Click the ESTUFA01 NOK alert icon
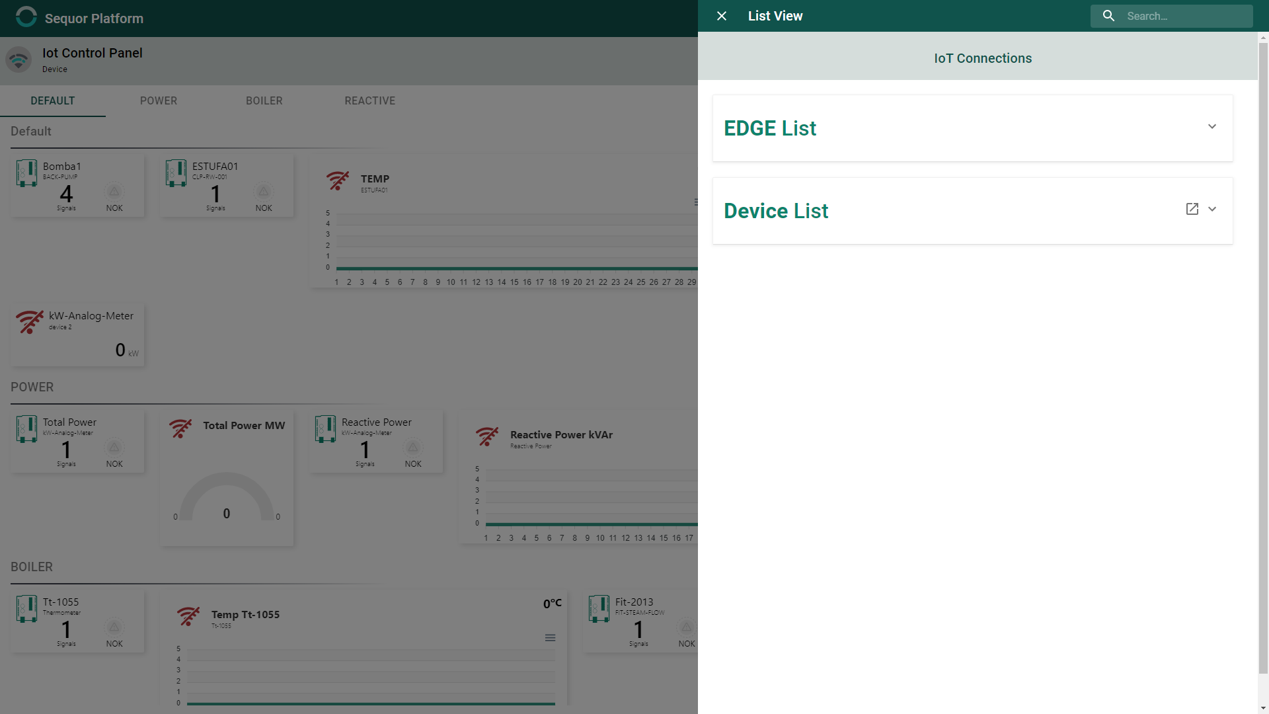The height and width of the screenshot is (714, 1269). pyautogui.click(x=264, y=192)
